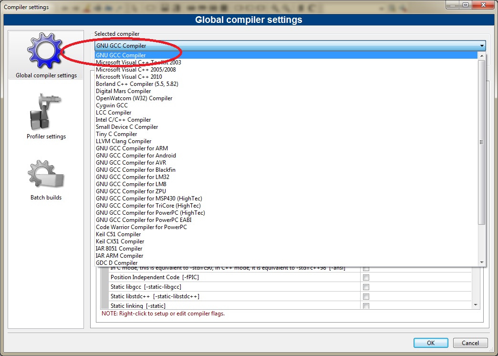Choose Intel C/C++ Compiler

coord(286,119)
